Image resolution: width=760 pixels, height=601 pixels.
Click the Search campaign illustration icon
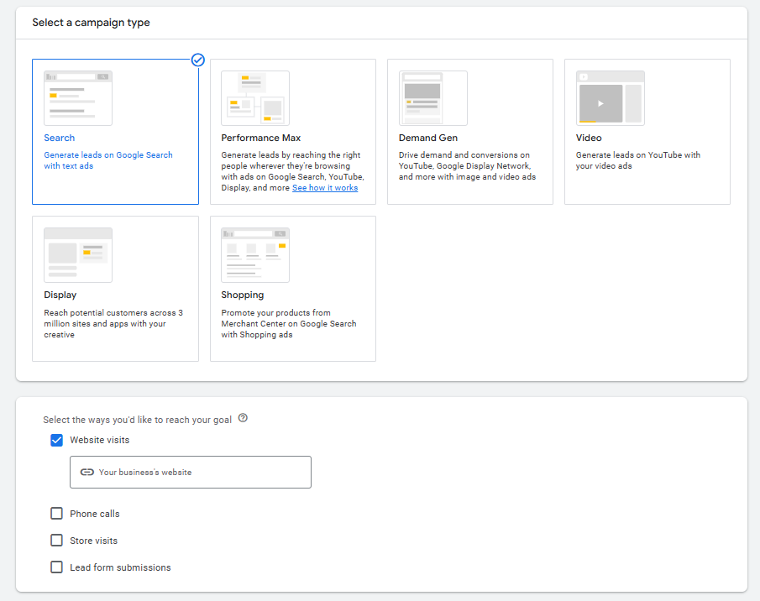coord(78,98)
